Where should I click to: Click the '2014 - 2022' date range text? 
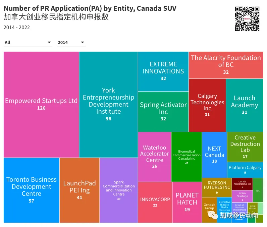[x=17, y=27]
